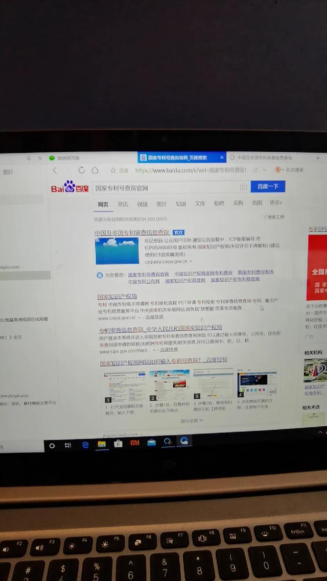Go to the browser home page
The height and width of the screenshot is (581, 327).
click(x=95, y=170)
